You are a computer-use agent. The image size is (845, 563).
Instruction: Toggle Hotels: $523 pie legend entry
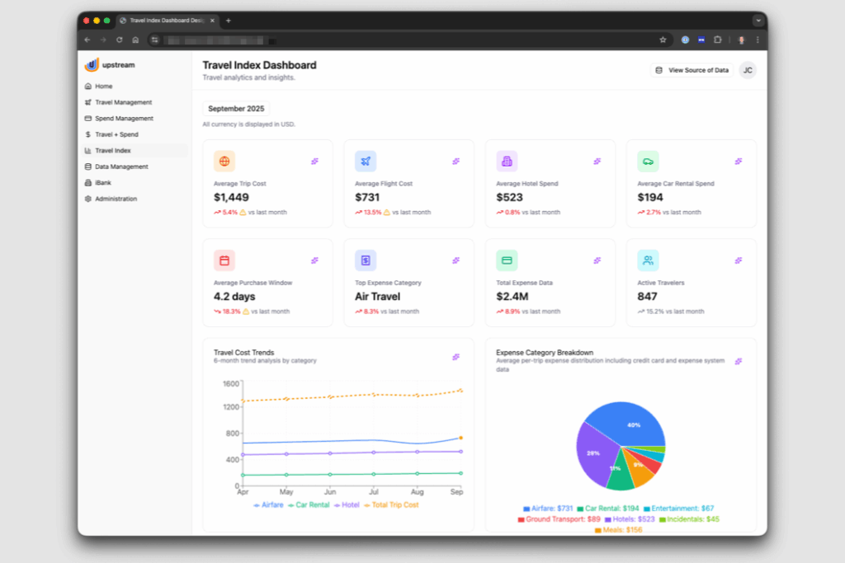coord(630,519)
